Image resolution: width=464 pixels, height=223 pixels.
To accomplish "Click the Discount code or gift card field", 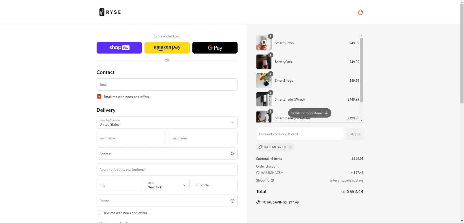I will tap(300, 134).
